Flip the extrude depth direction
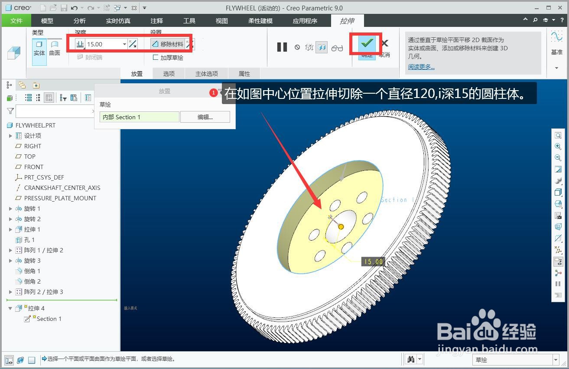The height and width of the screenshot is (369, 569). (133, 44)
